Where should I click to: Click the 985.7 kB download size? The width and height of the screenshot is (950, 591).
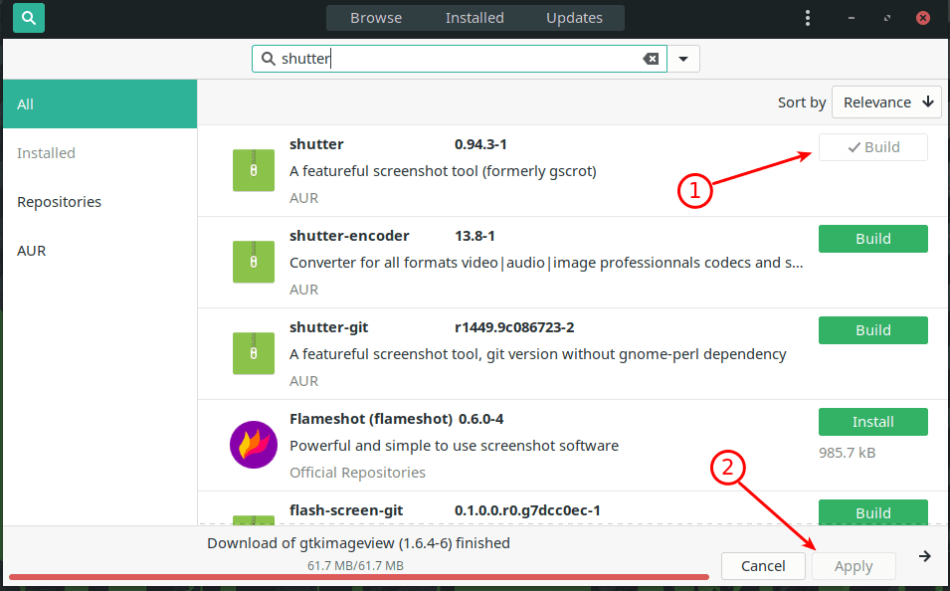[x=847, y=453]
